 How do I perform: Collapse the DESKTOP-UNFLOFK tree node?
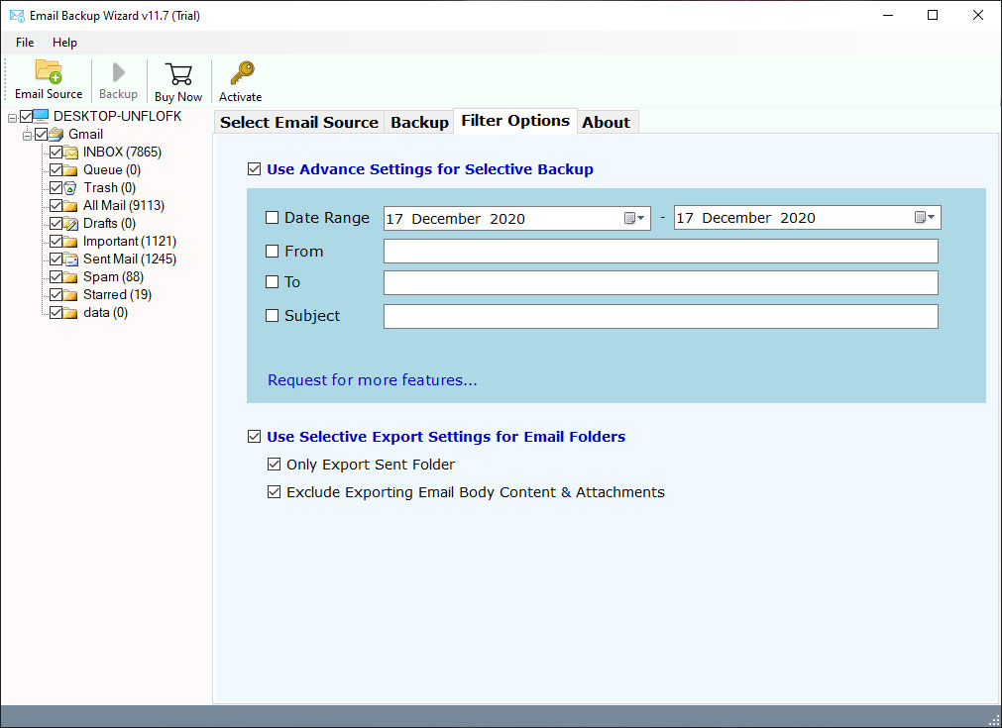[x=12, y=118]
